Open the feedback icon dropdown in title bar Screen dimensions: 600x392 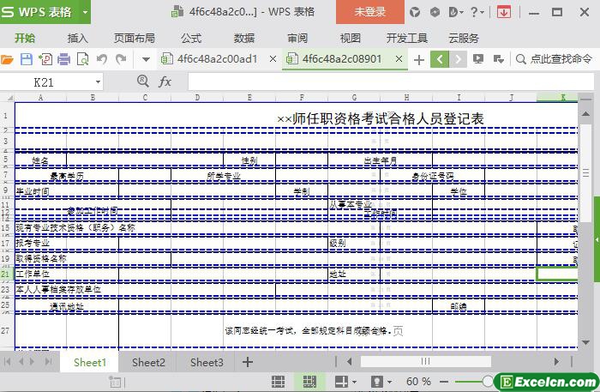(x=456, y=12)
